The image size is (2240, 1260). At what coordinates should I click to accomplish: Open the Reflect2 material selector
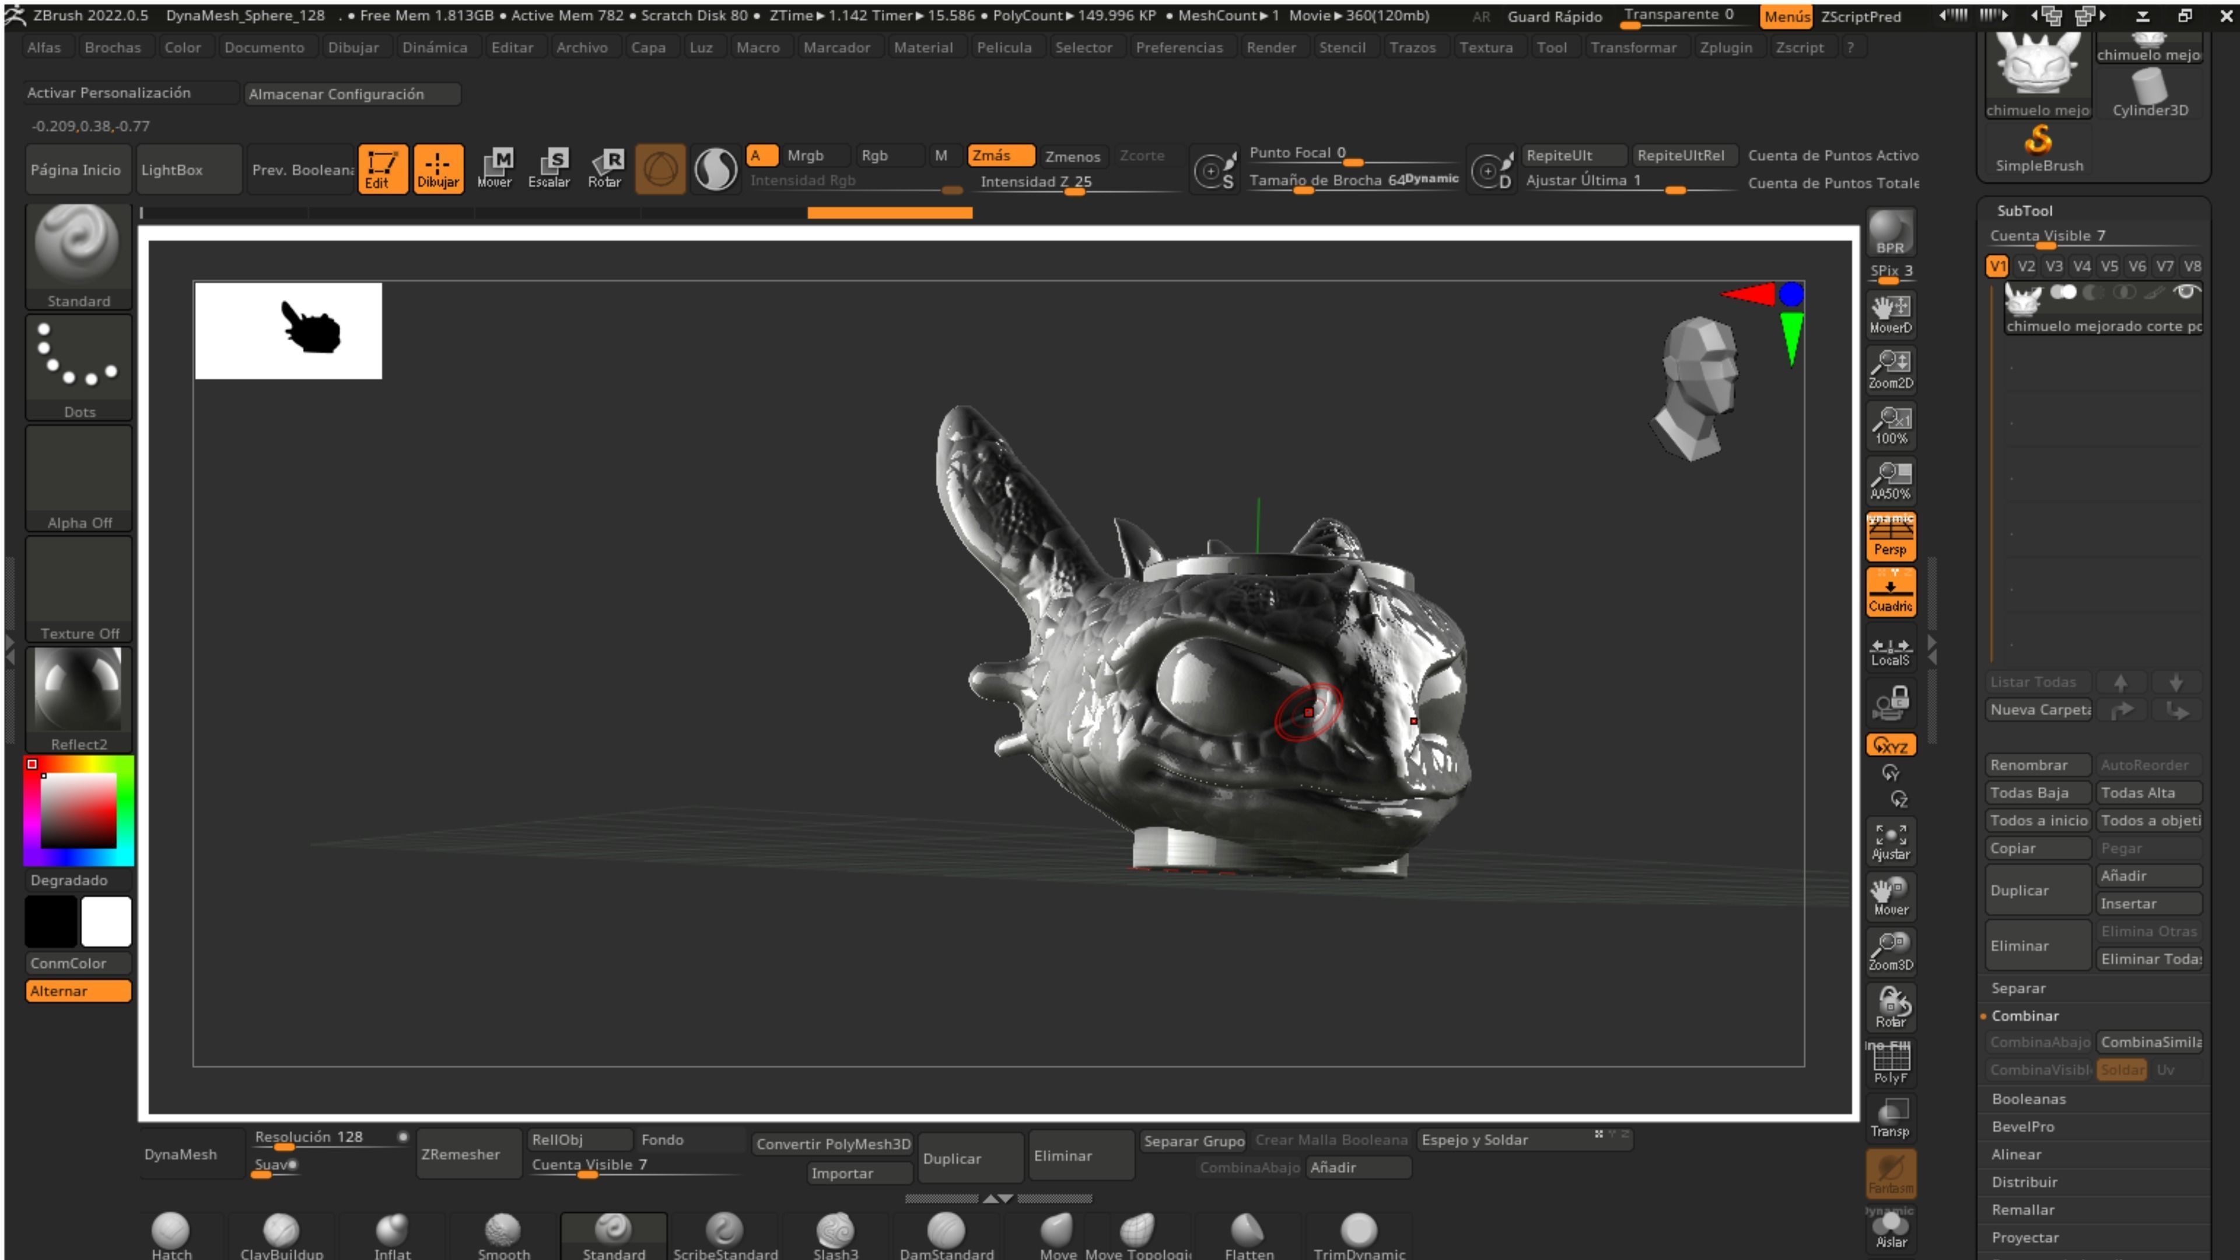coord(79,700)
